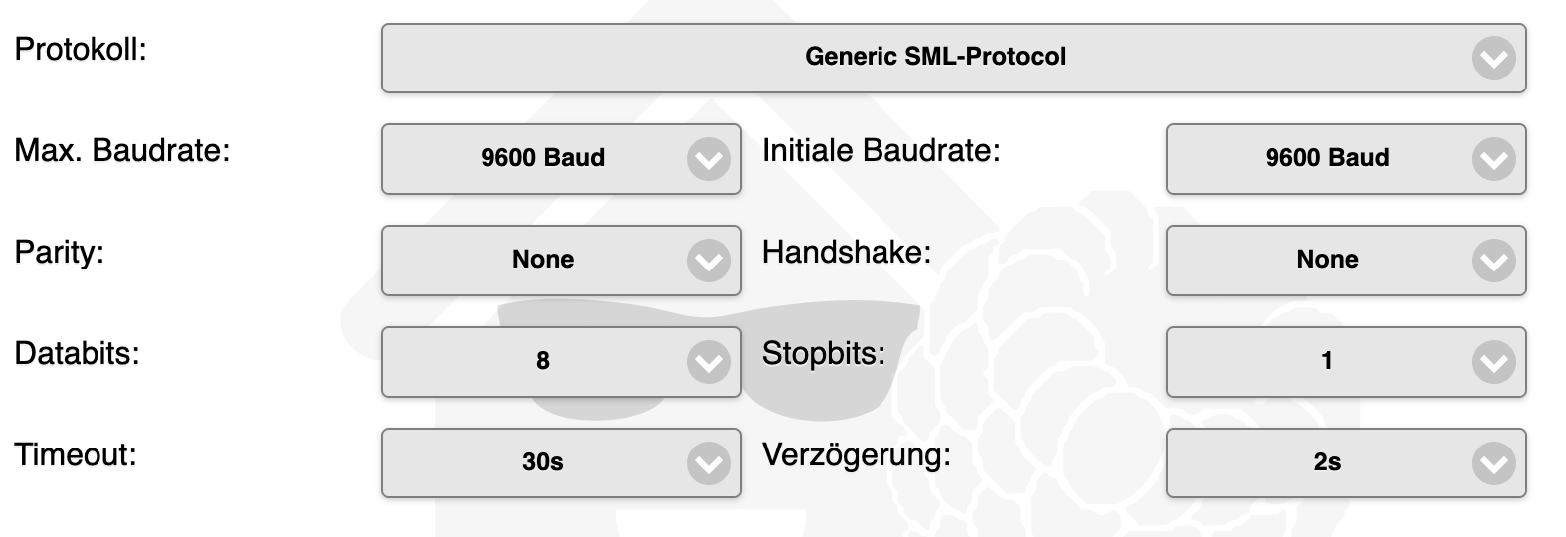Select the Stopbits dropdown showing 1
This screenshot has width=1566, height=537.
[1326, 362]
